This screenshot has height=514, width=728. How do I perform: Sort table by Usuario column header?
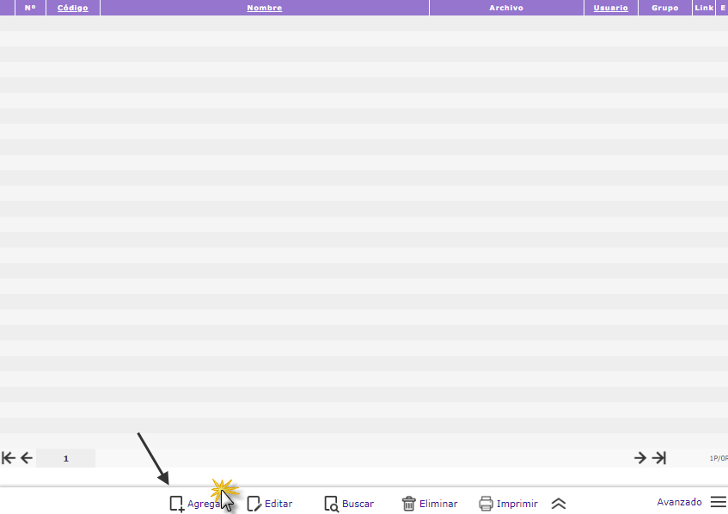[610, 8]
